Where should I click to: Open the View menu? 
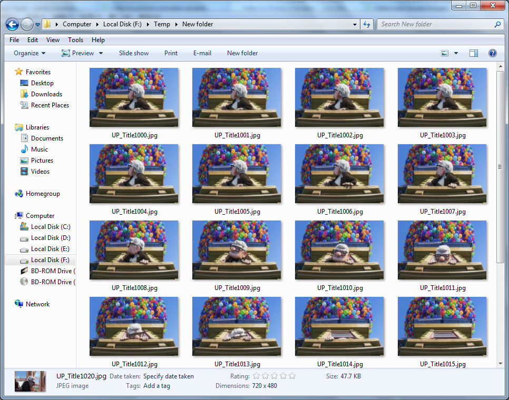(53, 40)
